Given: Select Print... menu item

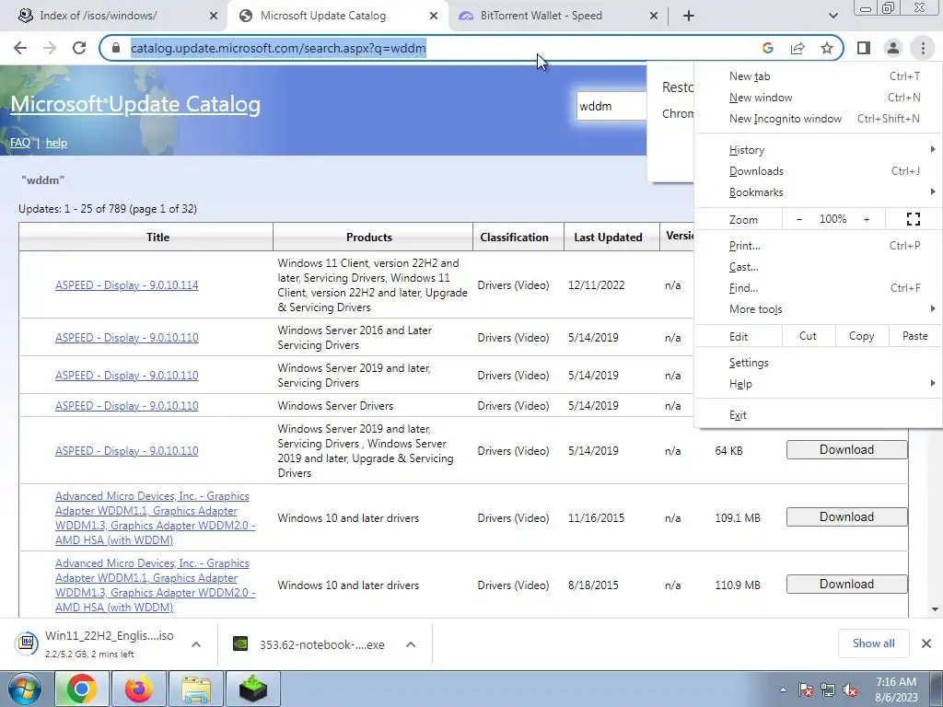Looking at the screenshot, I should pos(819,245).
